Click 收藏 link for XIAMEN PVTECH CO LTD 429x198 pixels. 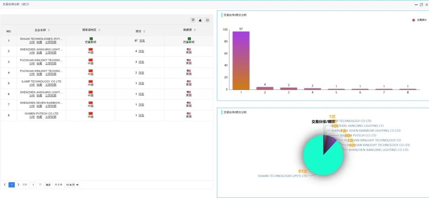click(39, 116)
